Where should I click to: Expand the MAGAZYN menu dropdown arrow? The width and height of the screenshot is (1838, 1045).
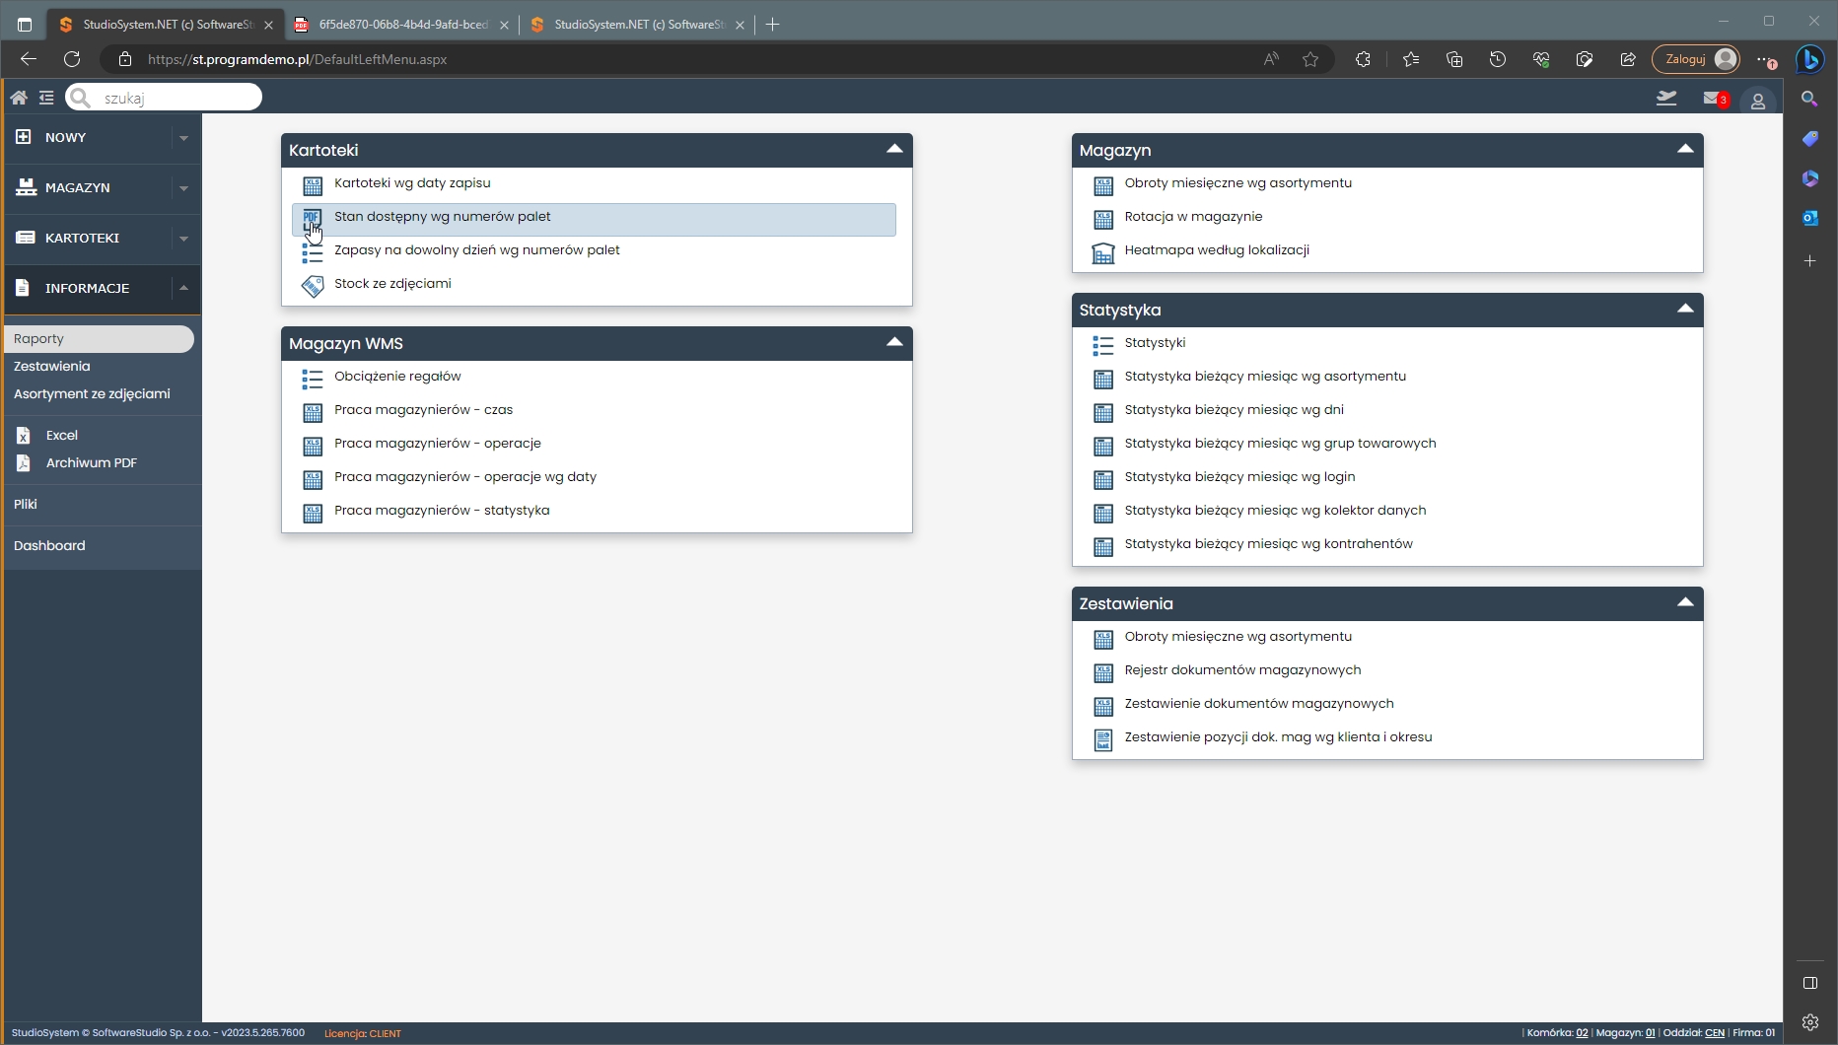183,188
